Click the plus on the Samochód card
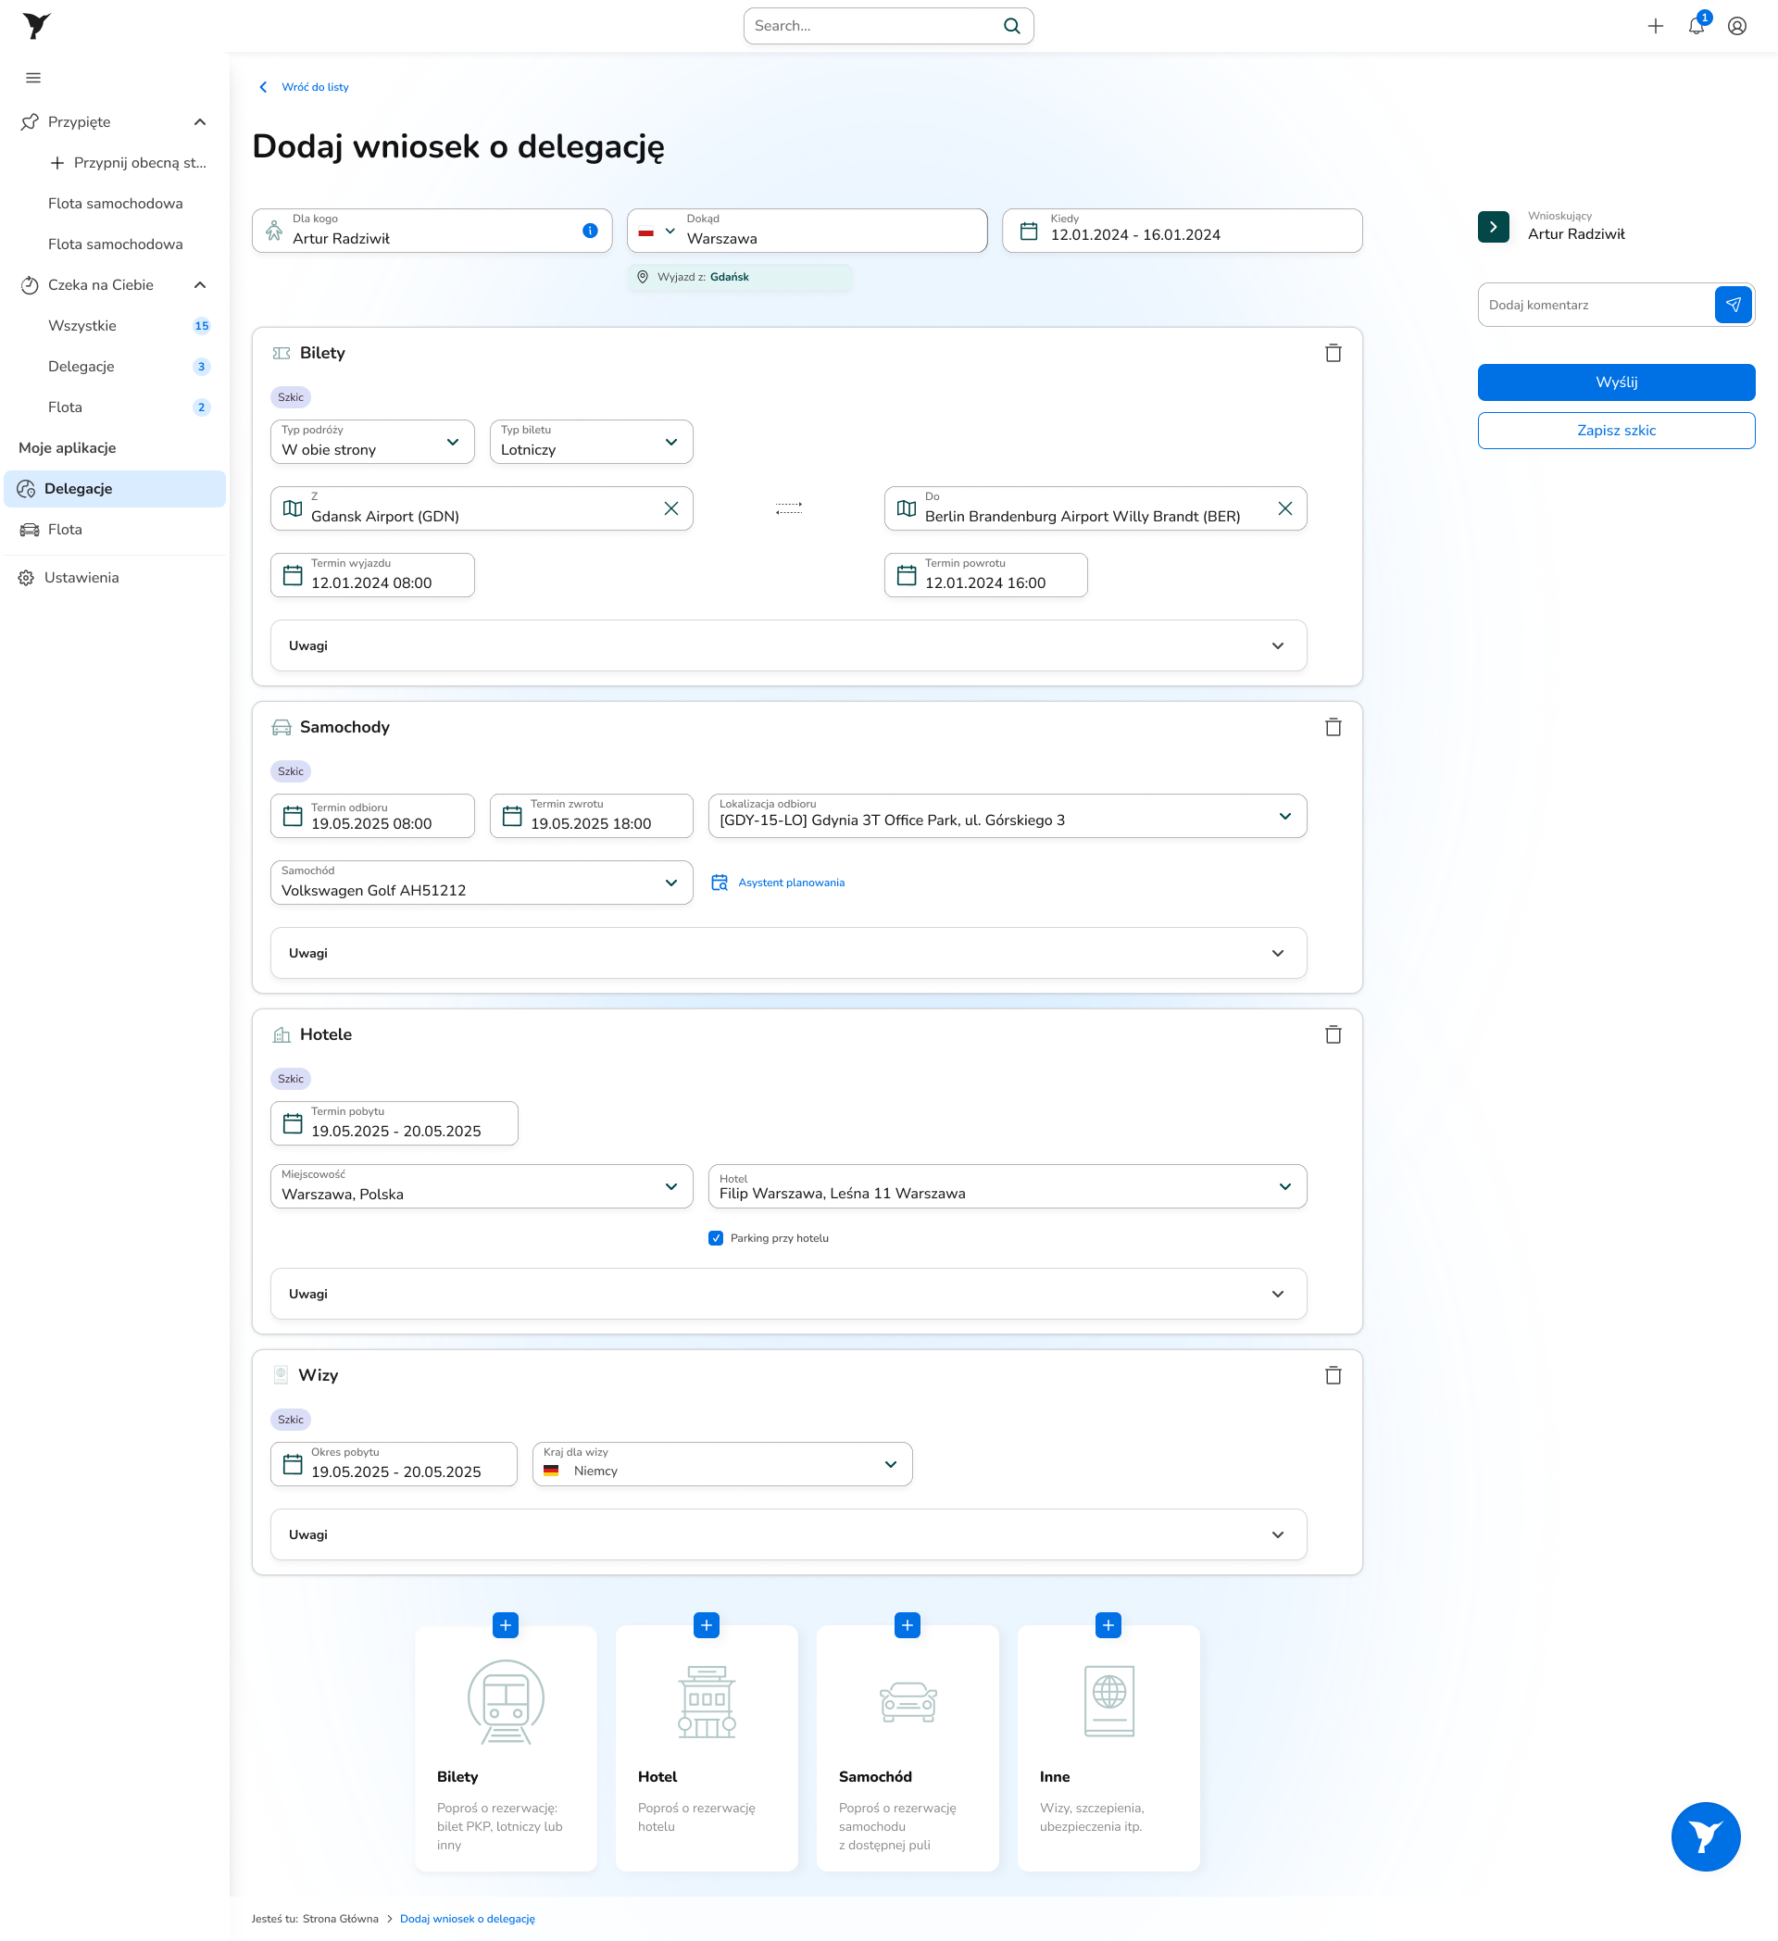Image resolution: width=1778 pixels, height=1941 pixels. point(907,1625)
